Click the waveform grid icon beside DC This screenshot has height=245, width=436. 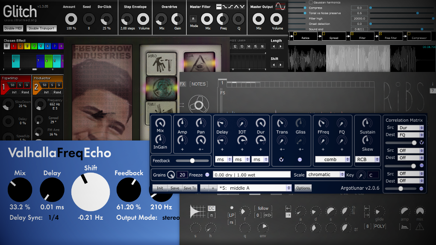pos(197,211)
